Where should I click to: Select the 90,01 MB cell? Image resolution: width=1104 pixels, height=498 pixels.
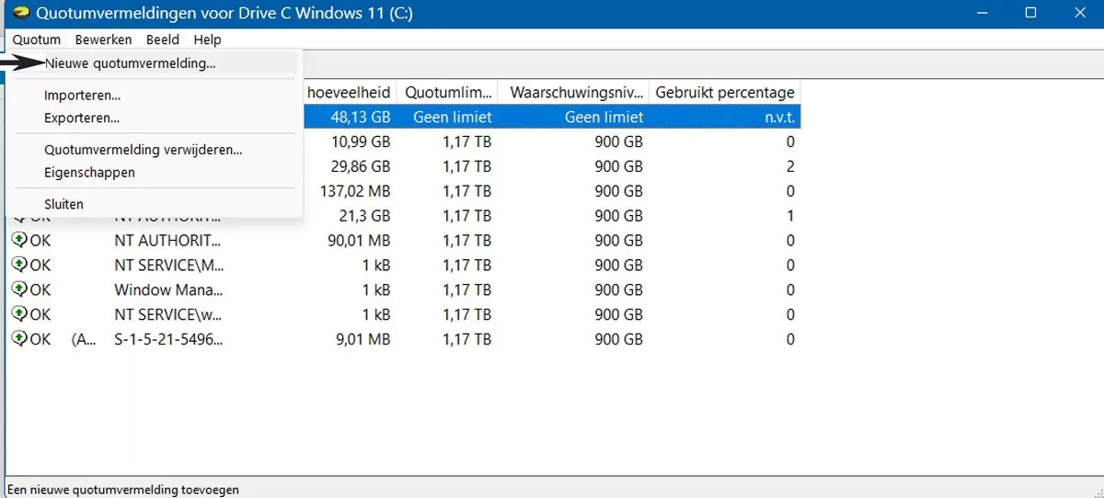357,241
